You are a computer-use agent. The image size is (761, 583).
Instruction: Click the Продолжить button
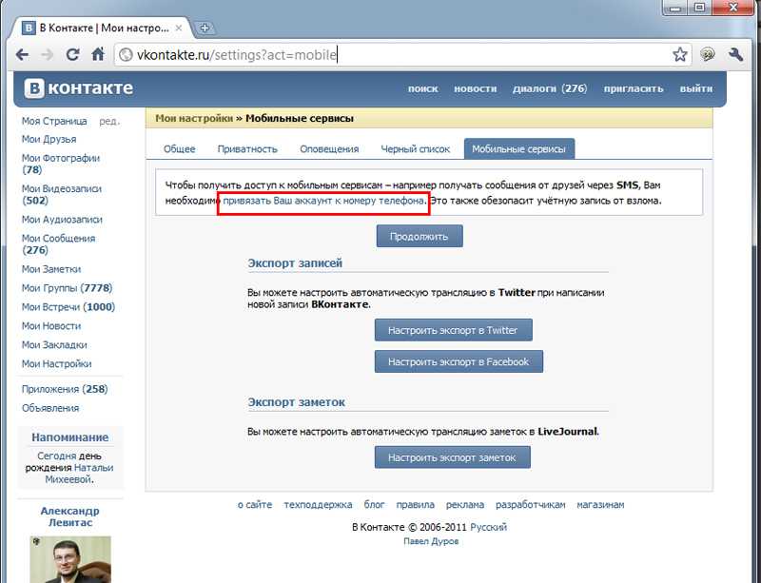[x=420, y=236]
